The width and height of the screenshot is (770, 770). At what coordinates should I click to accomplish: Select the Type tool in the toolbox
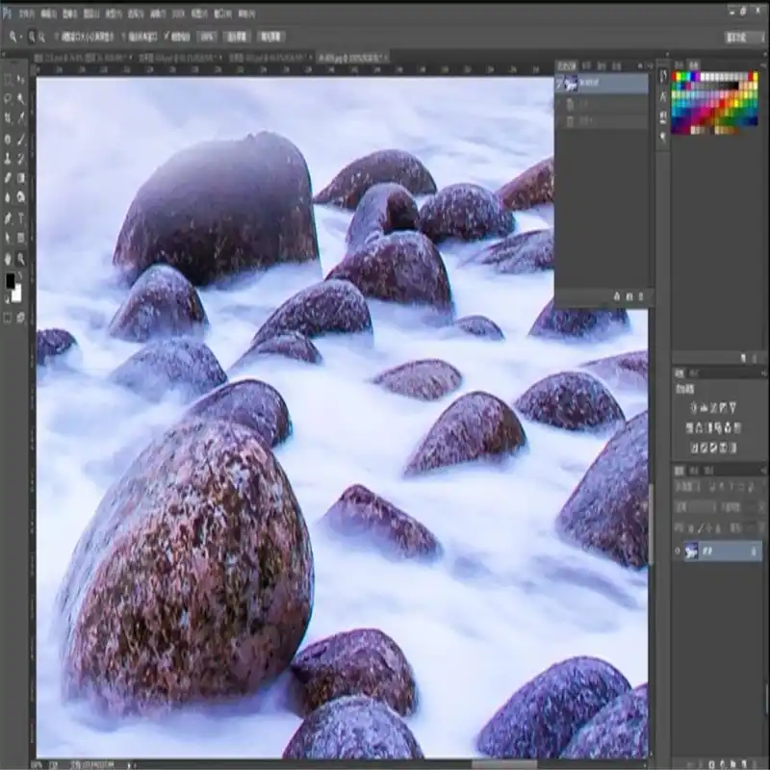[x=20, y=218]
